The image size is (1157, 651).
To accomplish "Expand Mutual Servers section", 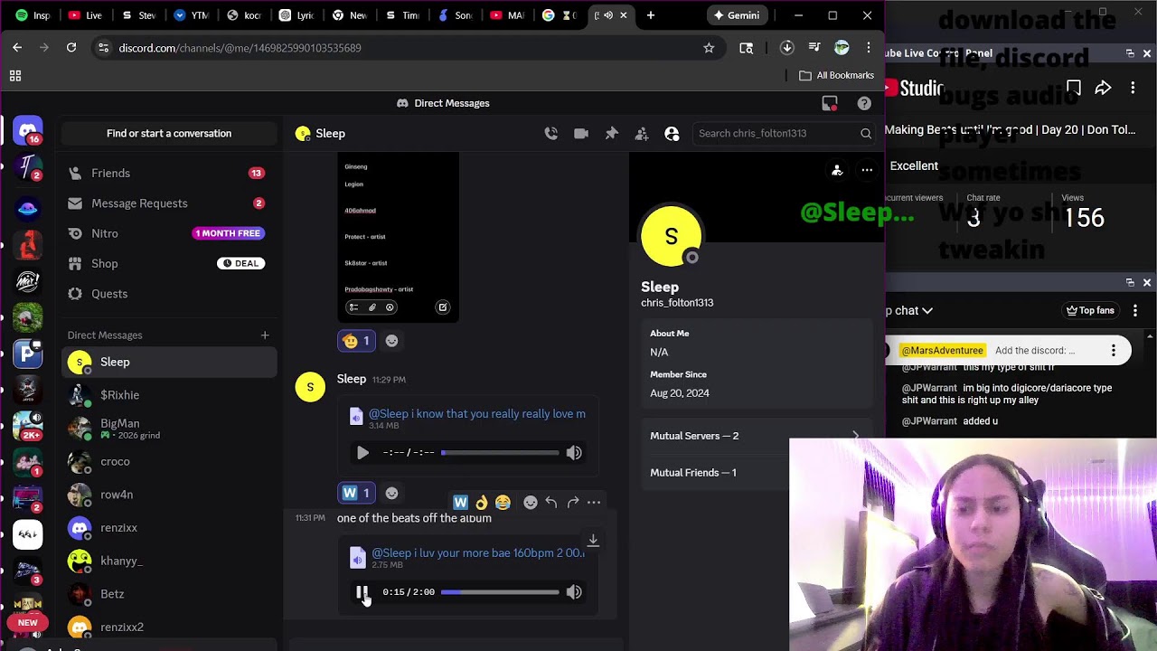I will pos(757,436).
